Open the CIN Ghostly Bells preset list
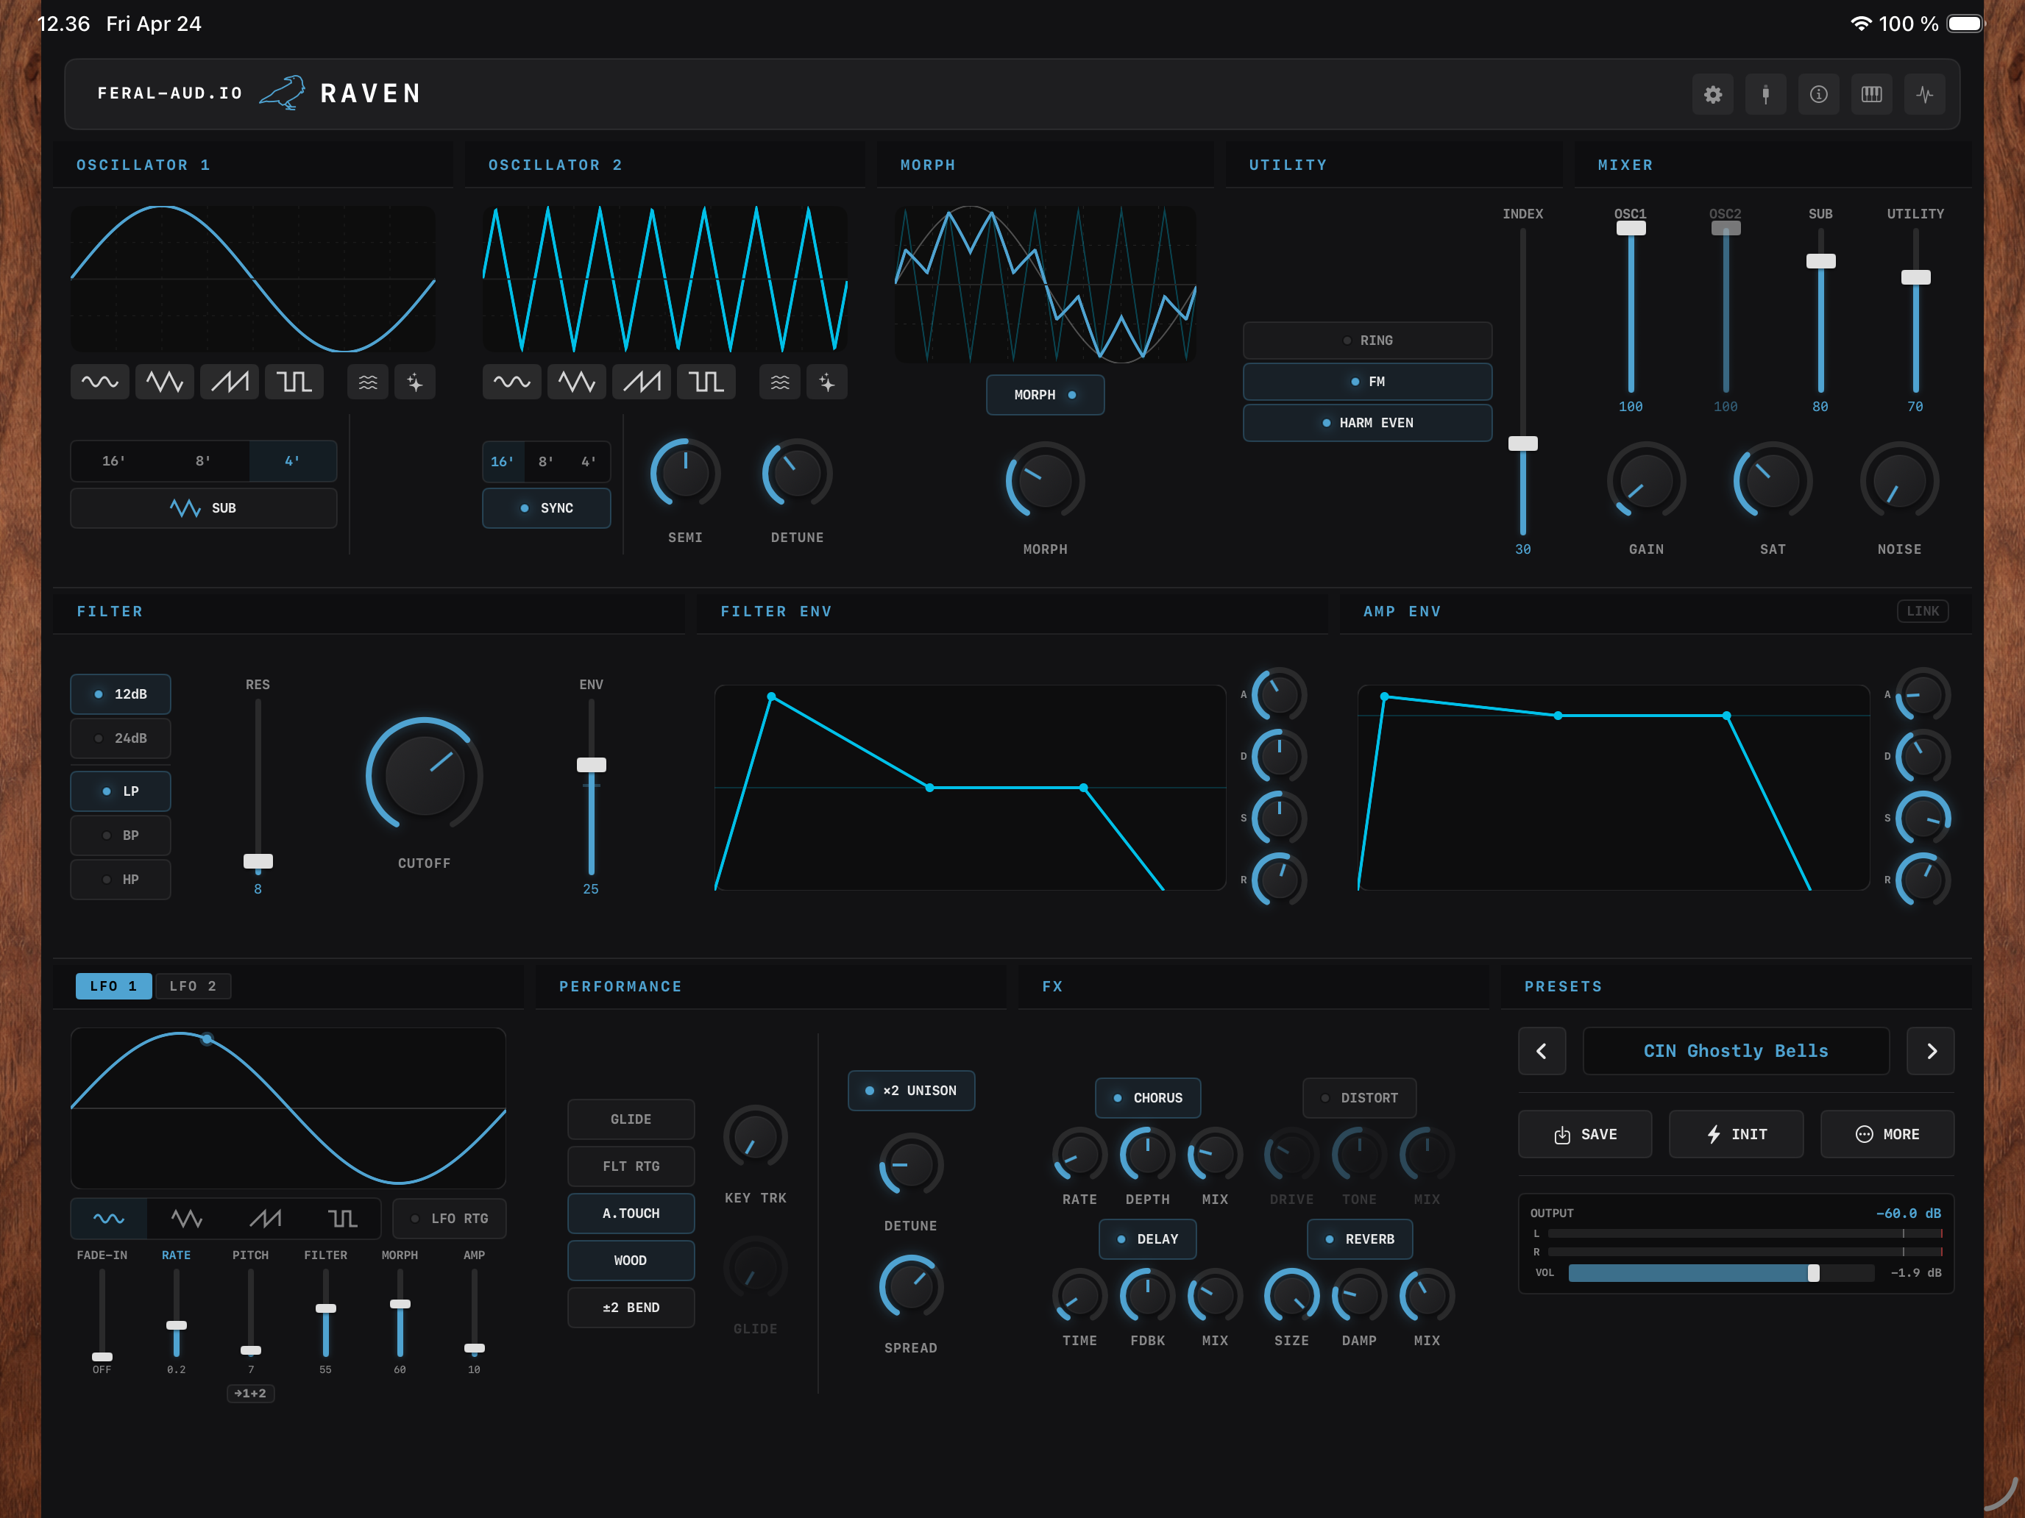This screenshot has height=1518, width=2025. (x=1736, y=1051)
